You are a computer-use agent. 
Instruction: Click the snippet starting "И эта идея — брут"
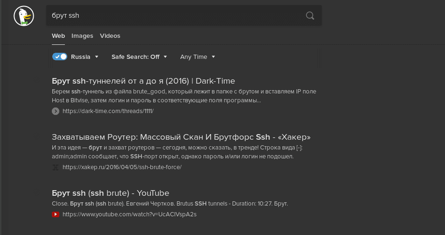(x=177, y=152)
